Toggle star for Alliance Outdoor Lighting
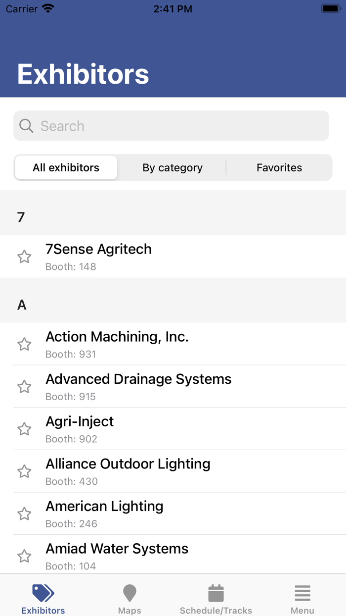The height and width of the screenshot is (616, 346). pyautogui.click(x=24, y=471)
